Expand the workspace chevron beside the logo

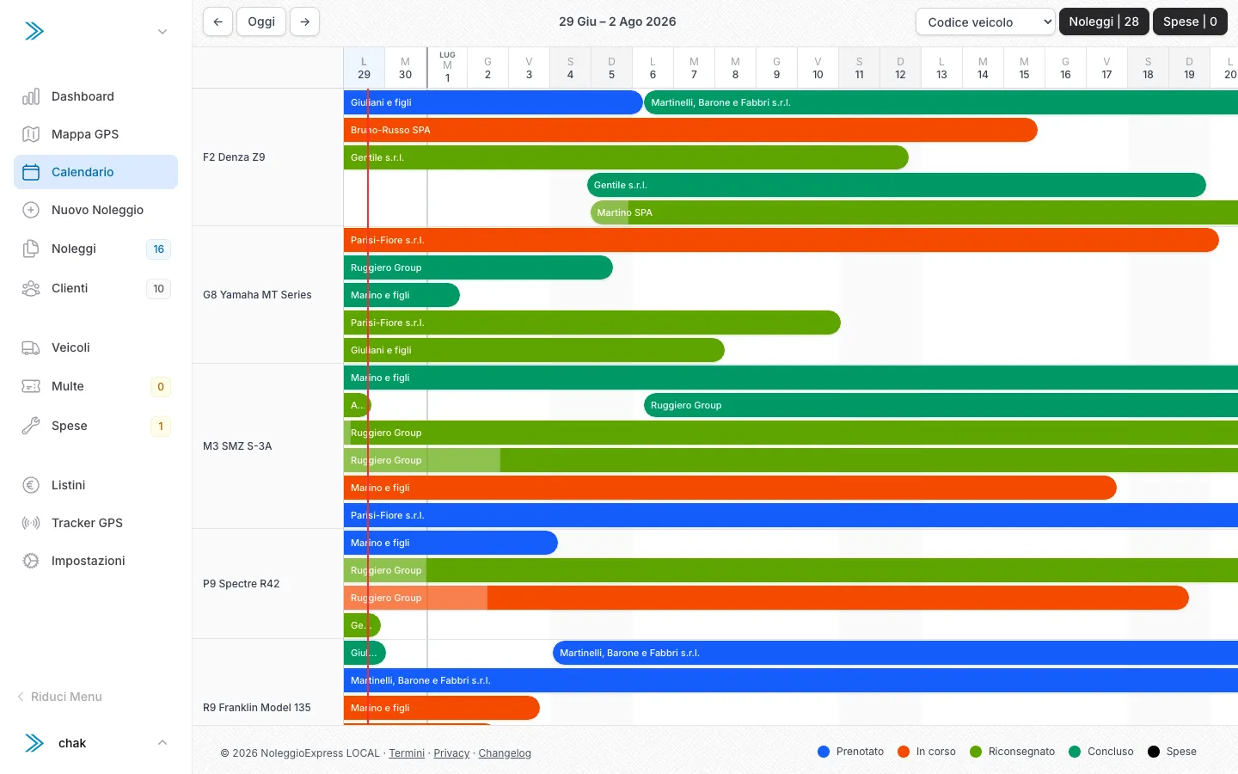[162, 32]
